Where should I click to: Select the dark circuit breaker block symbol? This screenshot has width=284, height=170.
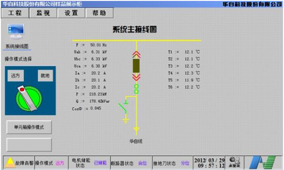tap(136, 66)
